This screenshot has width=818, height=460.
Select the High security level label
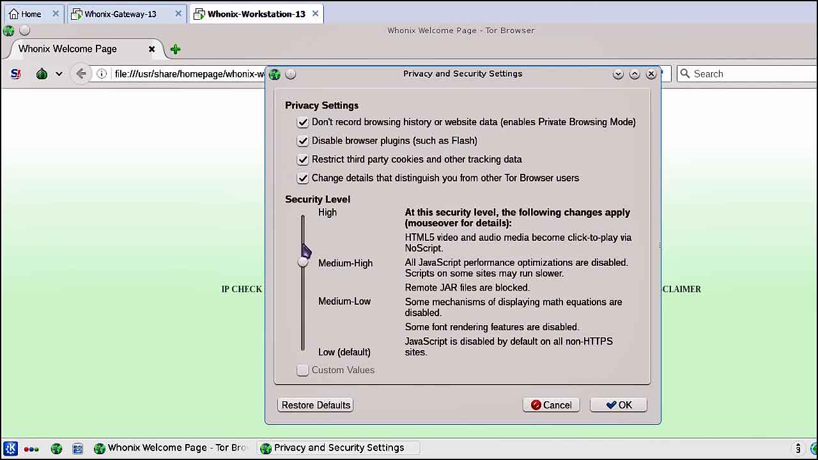point(327,212)
